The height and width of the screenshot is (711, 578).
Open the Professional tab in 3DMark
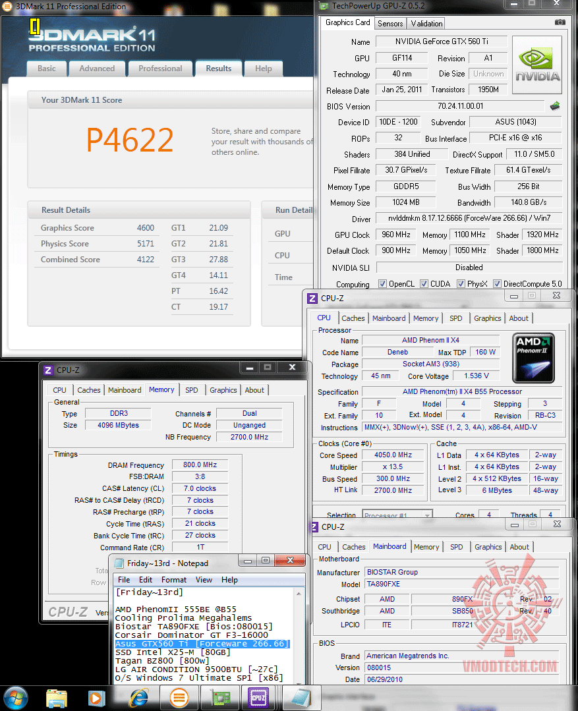pyautogui.click(x=160, y=69)
